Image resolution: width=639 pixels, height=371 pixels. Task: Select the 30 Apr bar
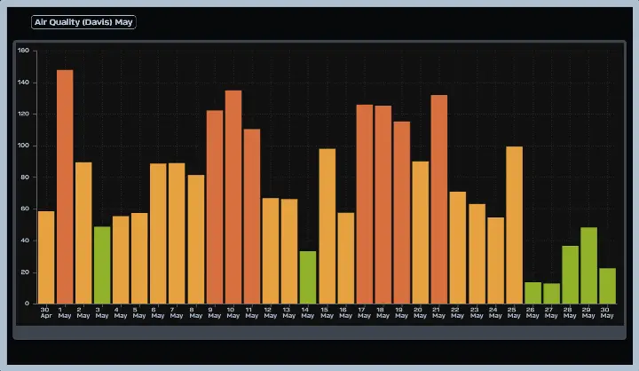(46, 257)
